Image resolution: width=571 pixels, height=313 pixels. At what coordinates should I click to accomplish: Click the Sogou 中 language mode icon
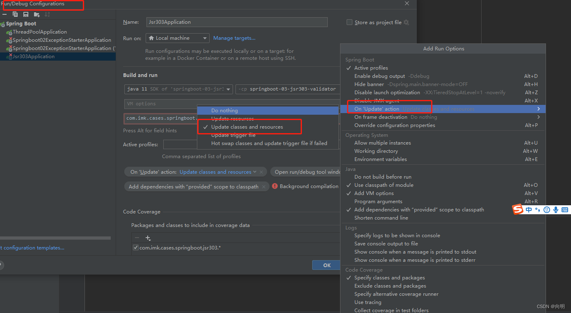click(x=529, y=210)
